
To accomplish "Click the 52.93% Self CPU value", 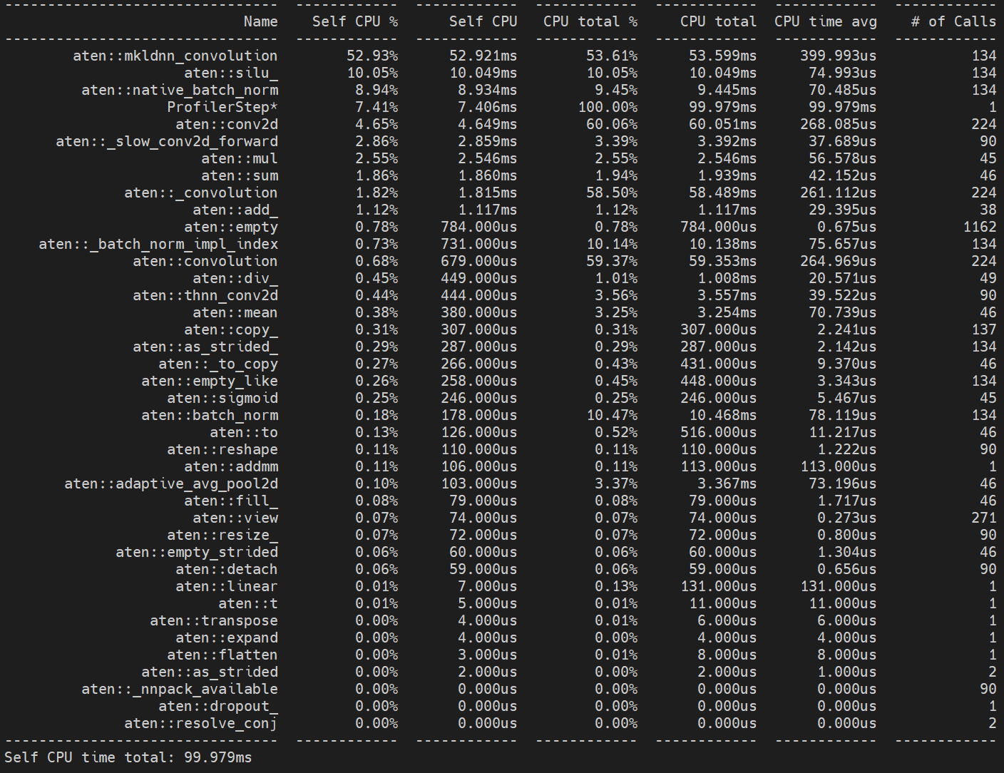I will [377, 55].
